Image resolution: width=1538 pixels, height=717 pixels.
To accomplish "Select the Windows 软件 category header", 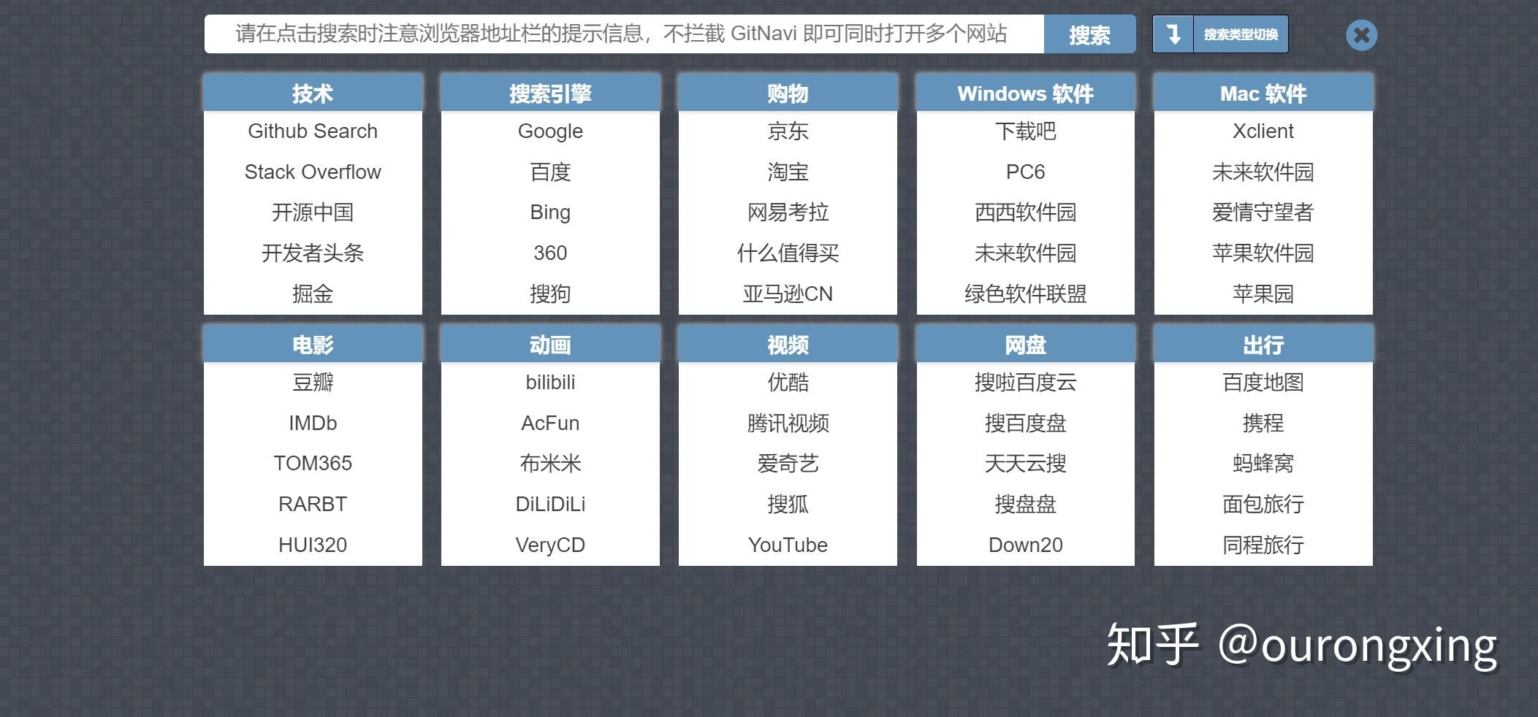I will pos(1026,93).
